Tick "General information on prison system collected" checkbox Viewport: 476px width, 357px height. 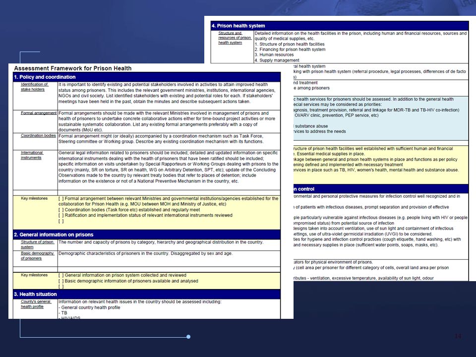click(x=61, y=275)
